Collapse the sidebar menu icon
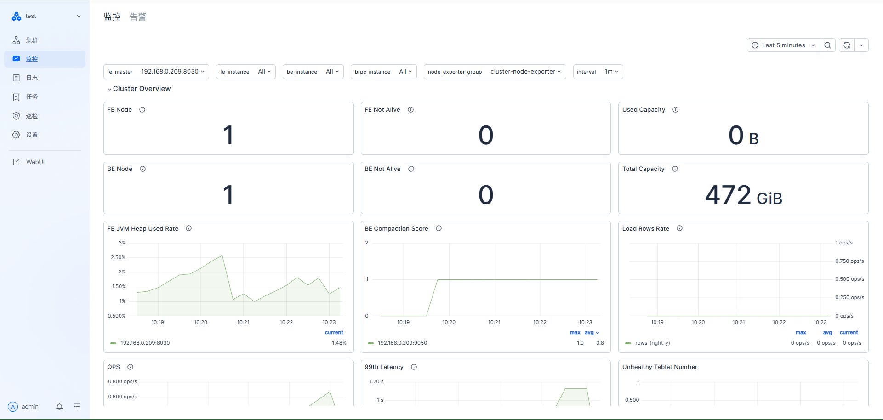 (76, 407)
